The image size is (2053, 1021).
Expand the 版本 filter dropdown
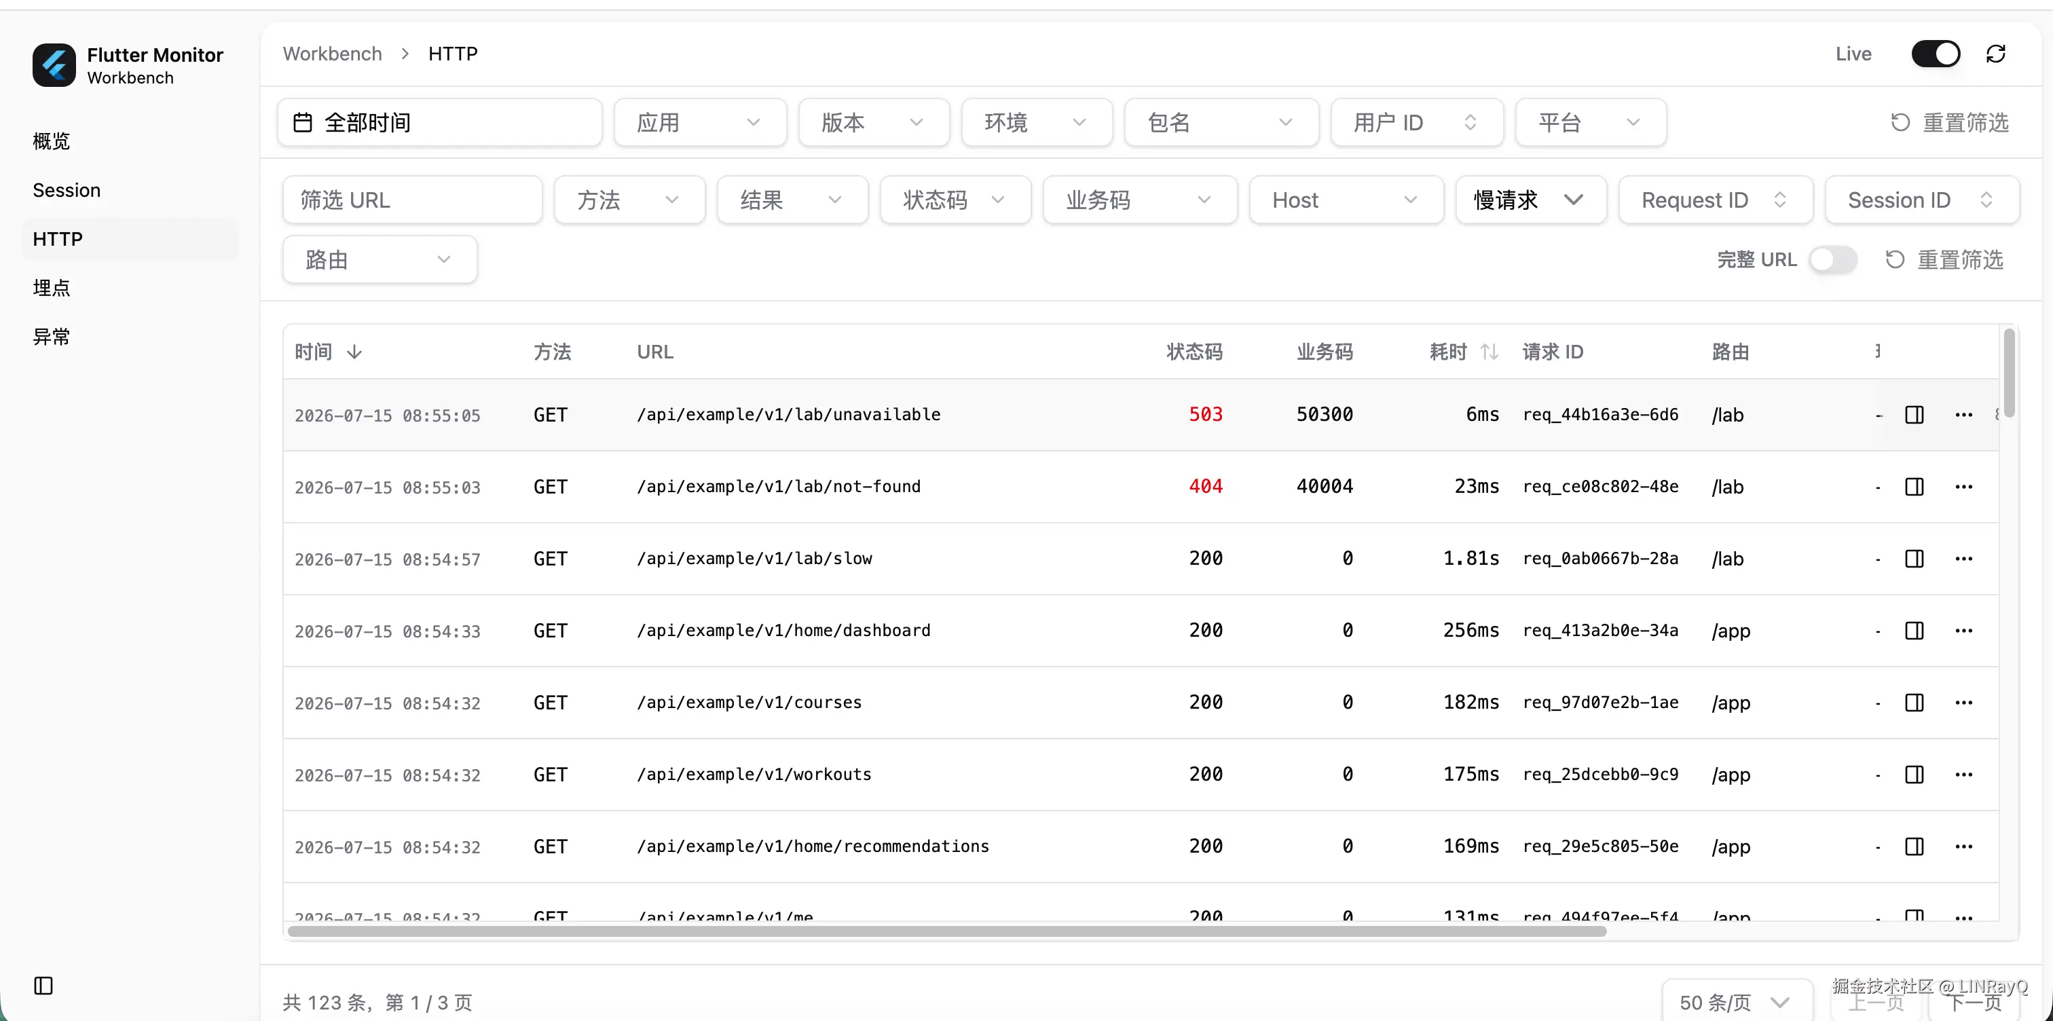coord(874,123)
